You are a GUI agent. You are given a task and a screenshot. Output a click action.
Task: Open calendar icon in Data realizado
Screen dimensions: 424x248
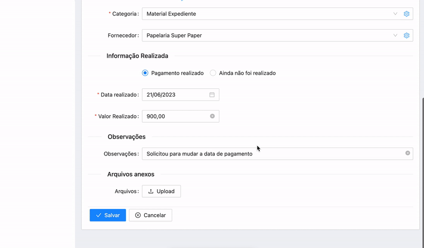(212, 95)
